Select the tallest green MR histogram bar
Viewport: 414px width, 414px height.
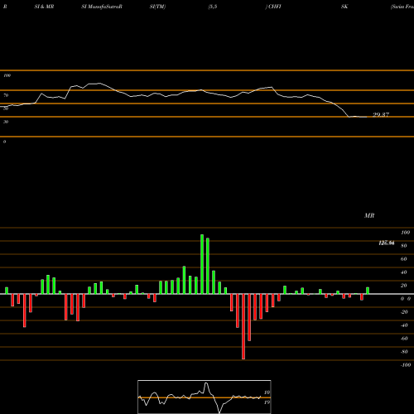202,264
